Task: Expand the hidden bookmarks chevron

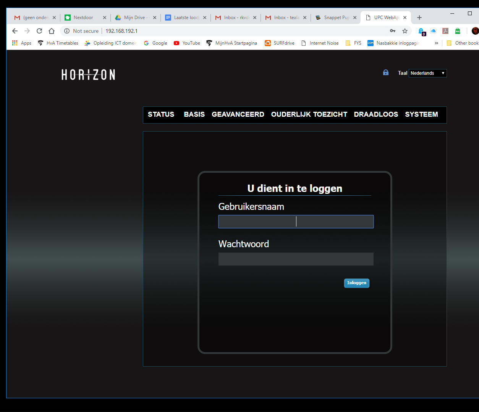Action: coord(436,43)
